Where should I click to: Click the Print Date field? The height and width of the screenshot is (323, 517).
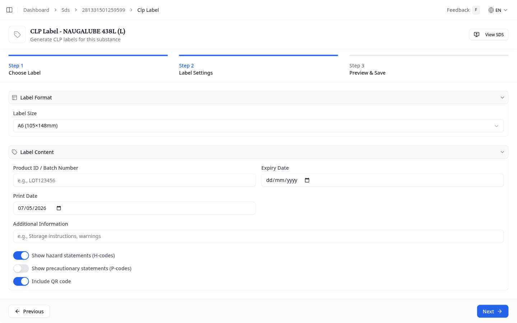pos(134,208)
